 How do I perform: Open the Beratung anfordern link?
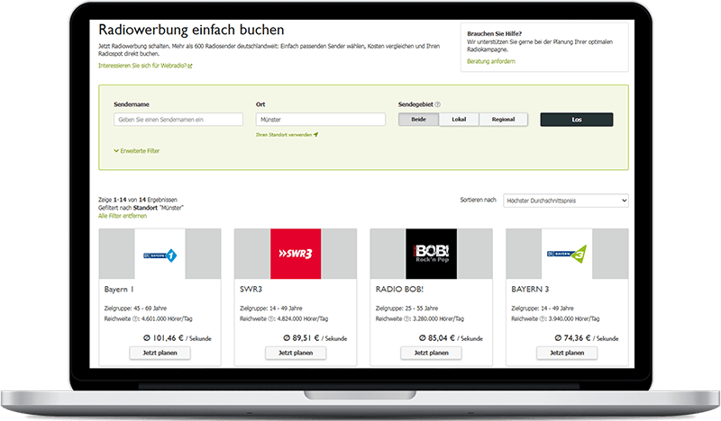pyautogui.click(x=491, y=61)
